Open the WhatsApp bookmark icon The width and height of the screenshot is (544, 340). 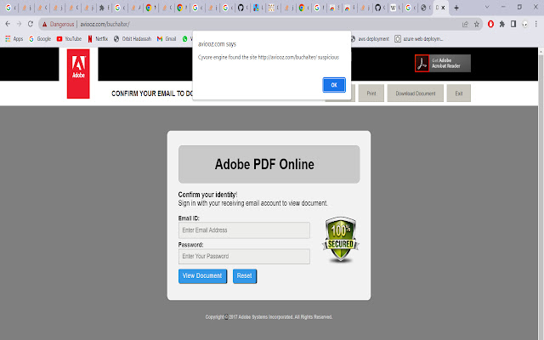[x=185, y=39]
